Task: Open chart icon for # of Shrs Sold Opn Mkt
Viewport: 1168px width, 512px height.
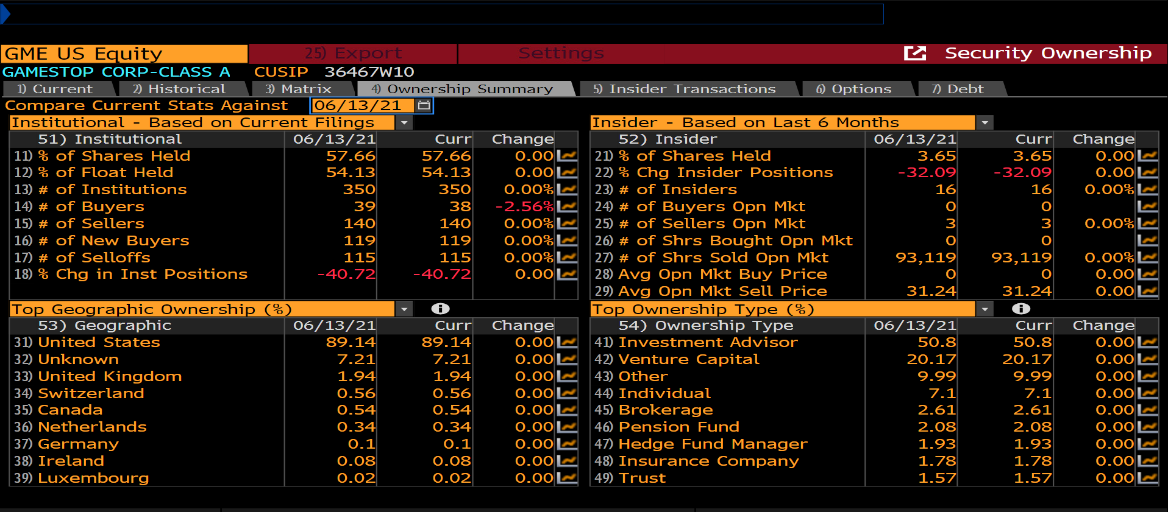Action: (1148, 258)
